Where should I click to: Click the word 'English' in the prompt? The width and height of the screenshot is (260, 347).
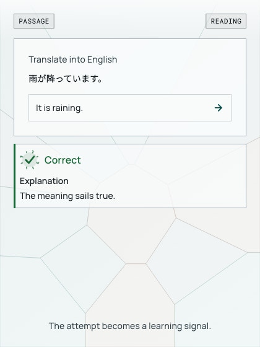pyautogui.click(x=102, y=59)
